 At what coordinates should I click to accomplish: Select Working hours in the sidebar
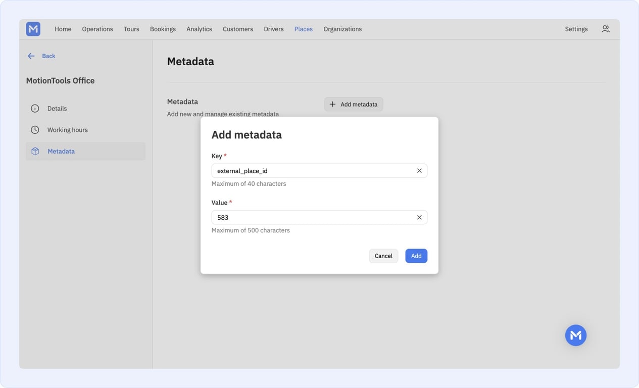tap(85, 130)
